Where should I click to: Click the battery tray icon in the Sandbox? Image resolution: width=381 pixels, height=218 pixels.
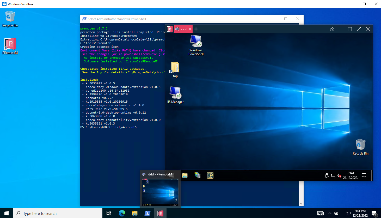click(x=336, y=213)
